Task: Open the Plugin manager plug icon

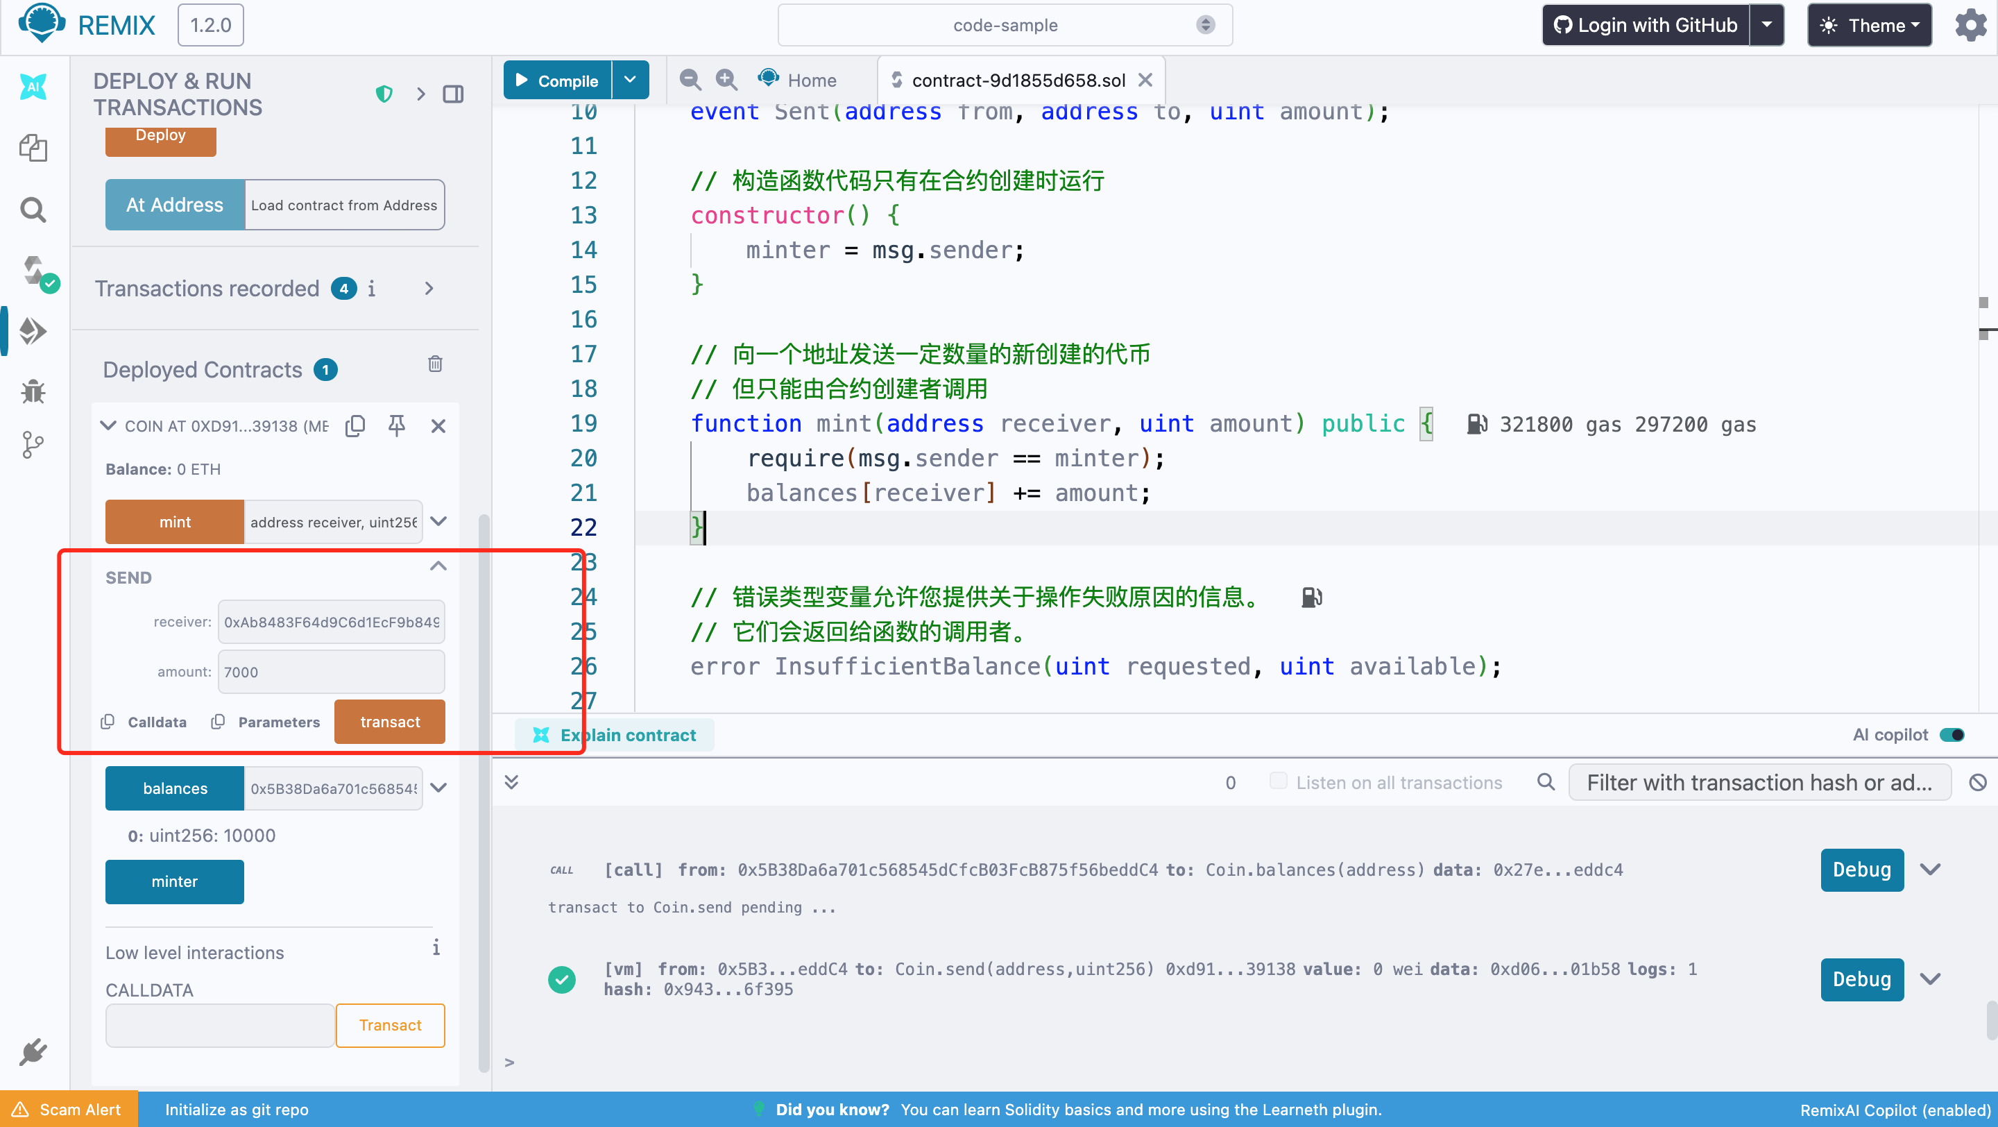Action: coord(33,1052)
